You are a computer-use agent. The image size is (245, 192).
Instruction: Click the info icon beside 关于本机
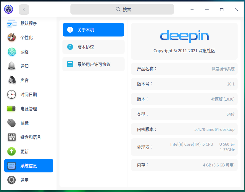tap(70, 30)
